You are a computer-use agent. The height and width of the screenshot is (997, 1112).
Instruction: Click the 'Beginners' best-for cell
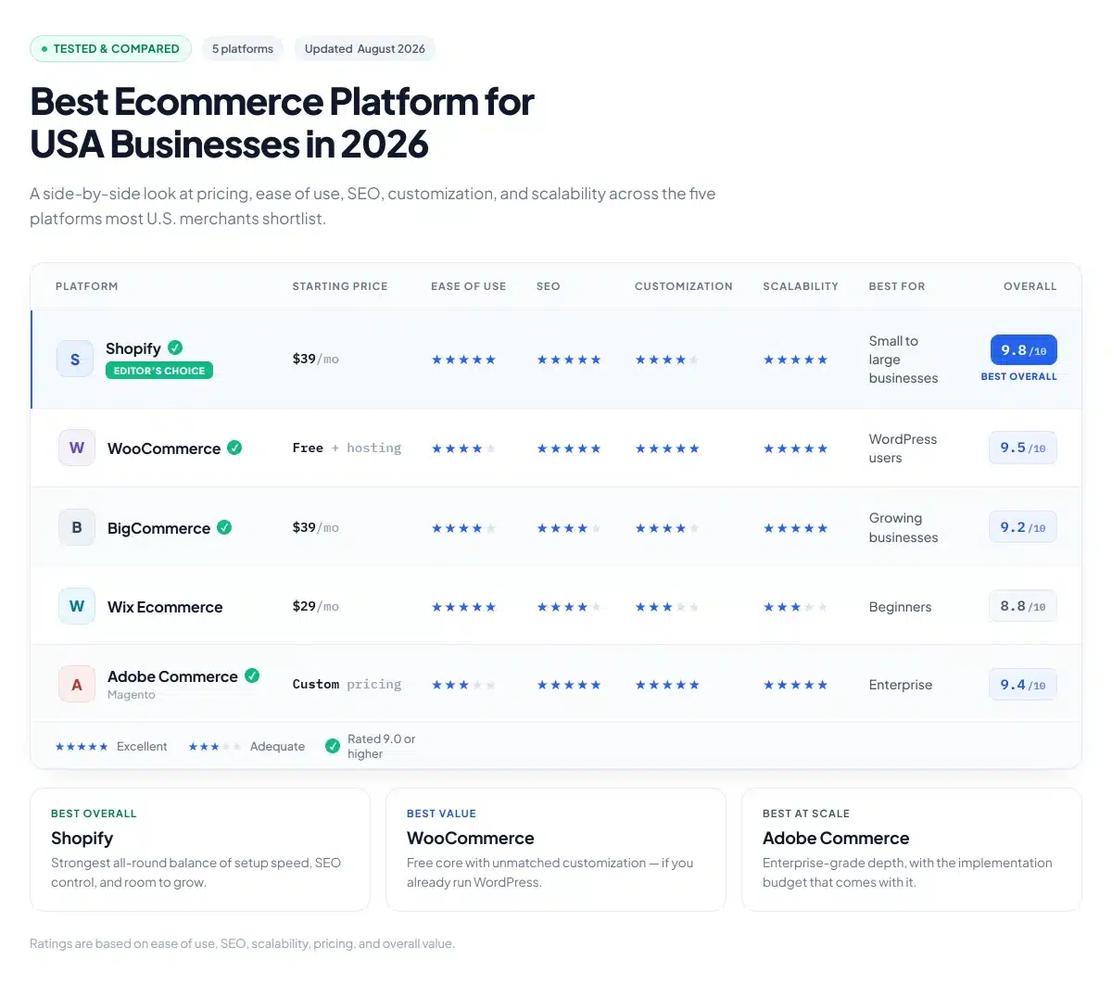coord(901,607)
